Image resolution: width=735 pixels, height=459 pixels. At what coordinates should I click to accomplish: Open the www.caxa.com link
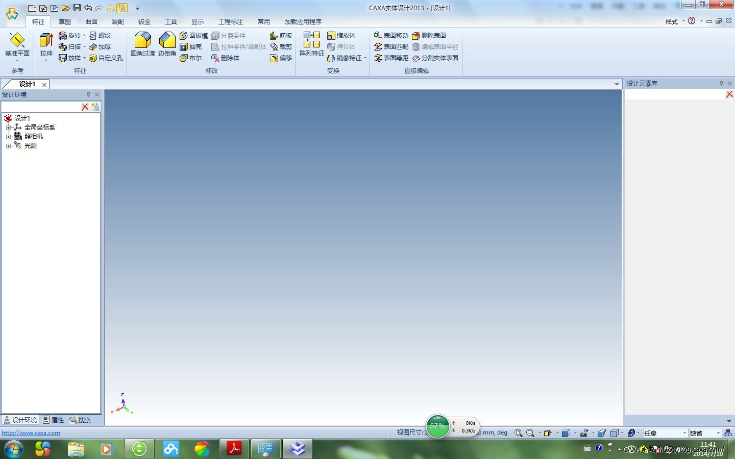31,433
